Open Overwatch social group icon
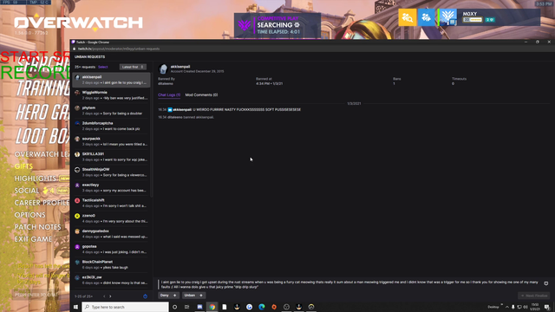555x312 pixels. coord(426,17)
